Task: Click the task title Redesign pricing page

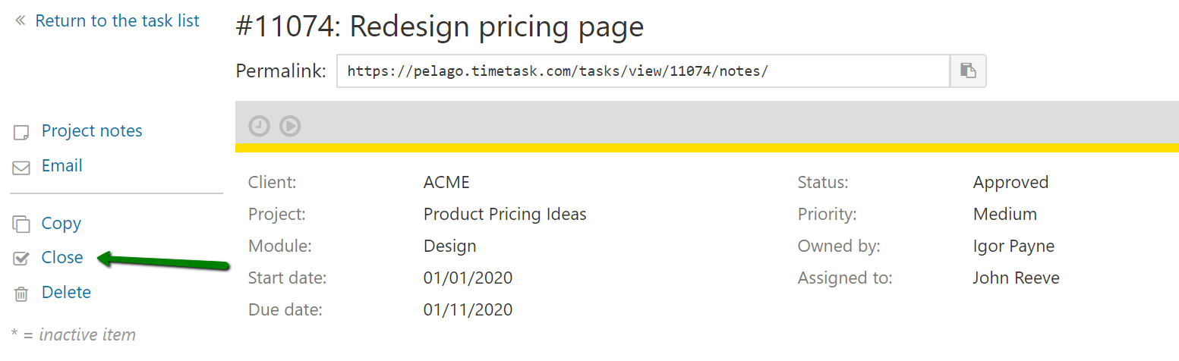Action: pos(440,27)
